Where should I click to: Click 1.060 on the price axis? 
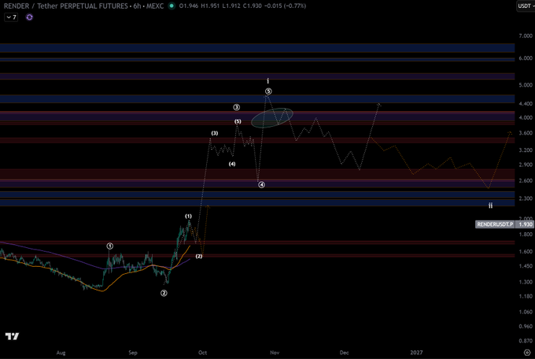pos(526,312)
